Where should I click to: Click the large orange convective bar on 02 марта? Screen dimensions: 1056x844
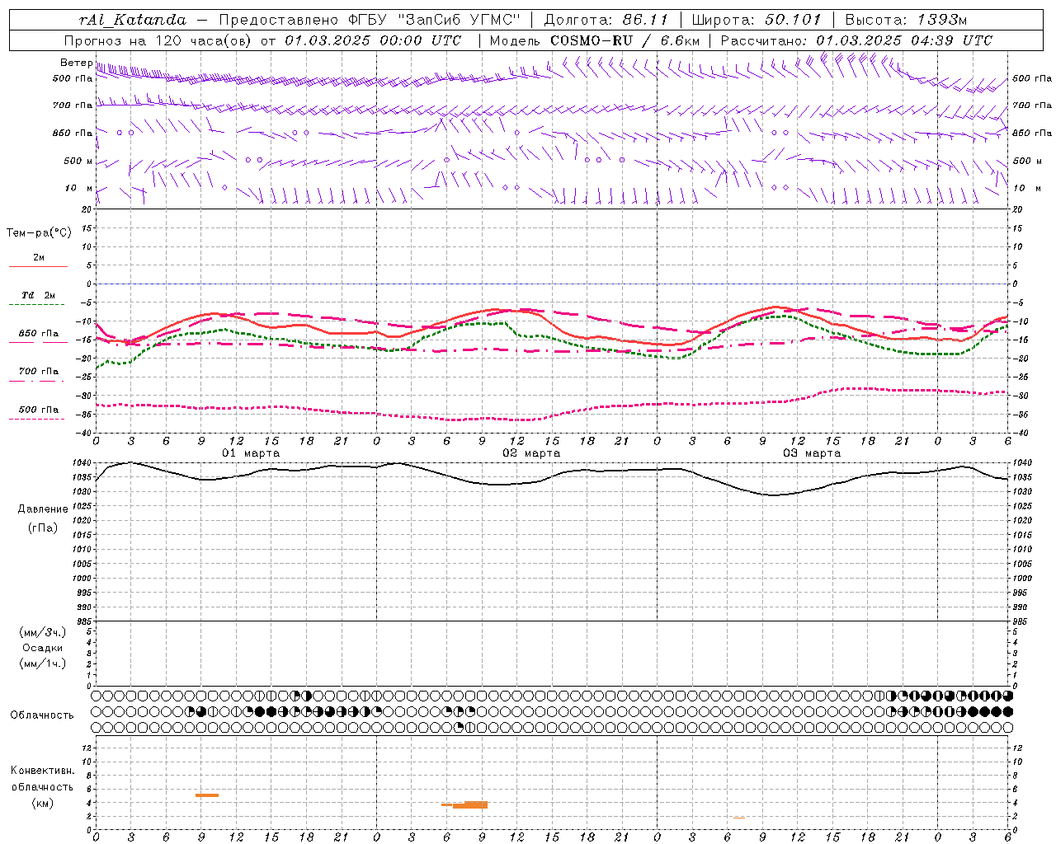[x=470, y=804]
